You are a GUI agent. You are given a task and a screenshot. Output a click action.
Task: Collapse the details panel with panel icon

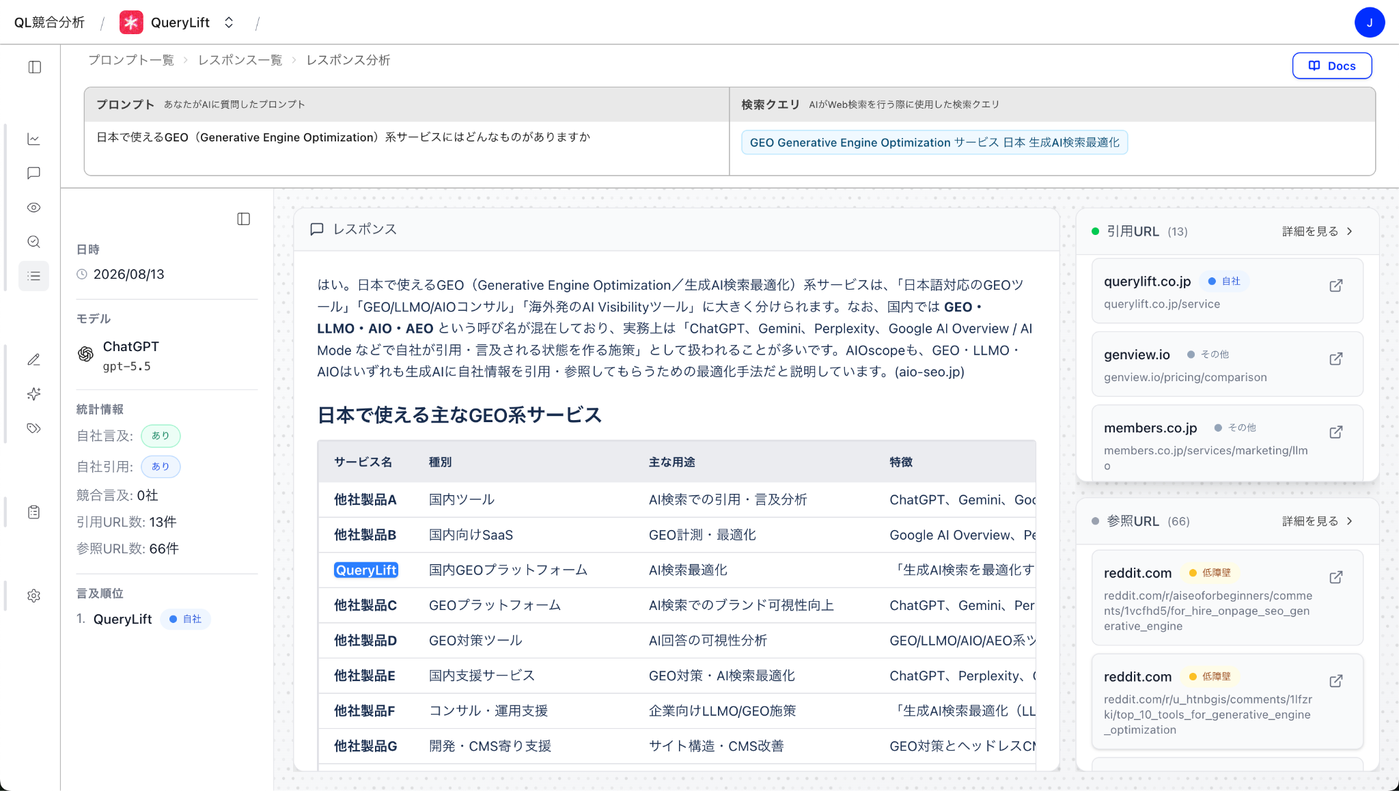pyautogui.click(x=243, y=219)
